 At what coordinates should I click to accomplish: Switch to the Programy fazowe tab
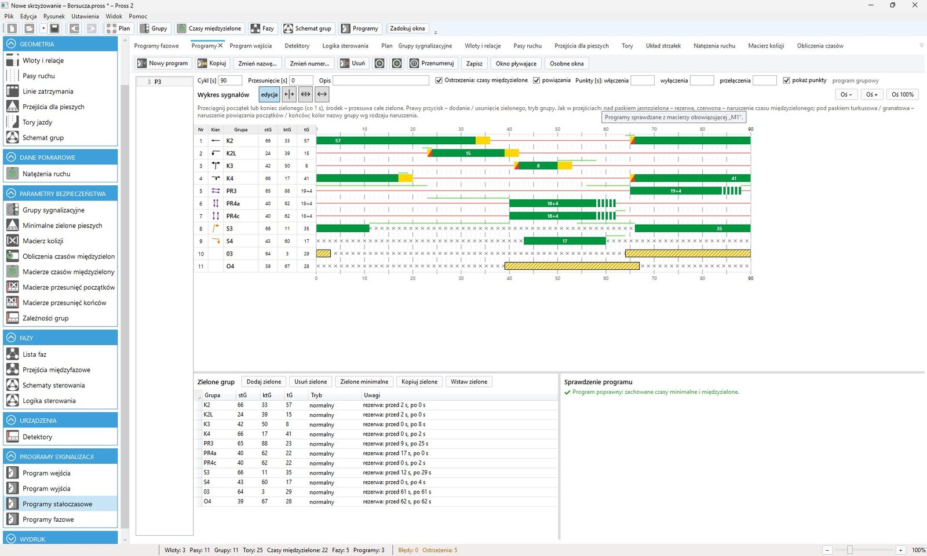[x=156, y=46]
